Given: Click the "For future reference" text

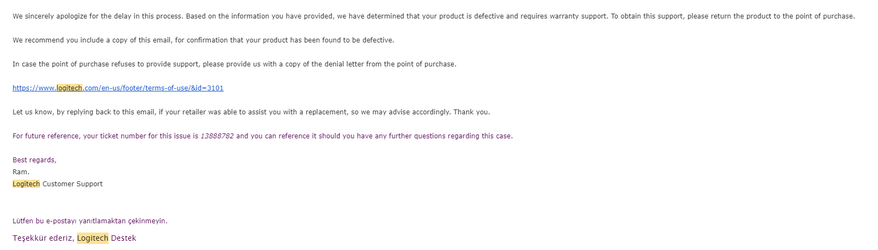Looking at the screenshot, I should pos(46,136).
